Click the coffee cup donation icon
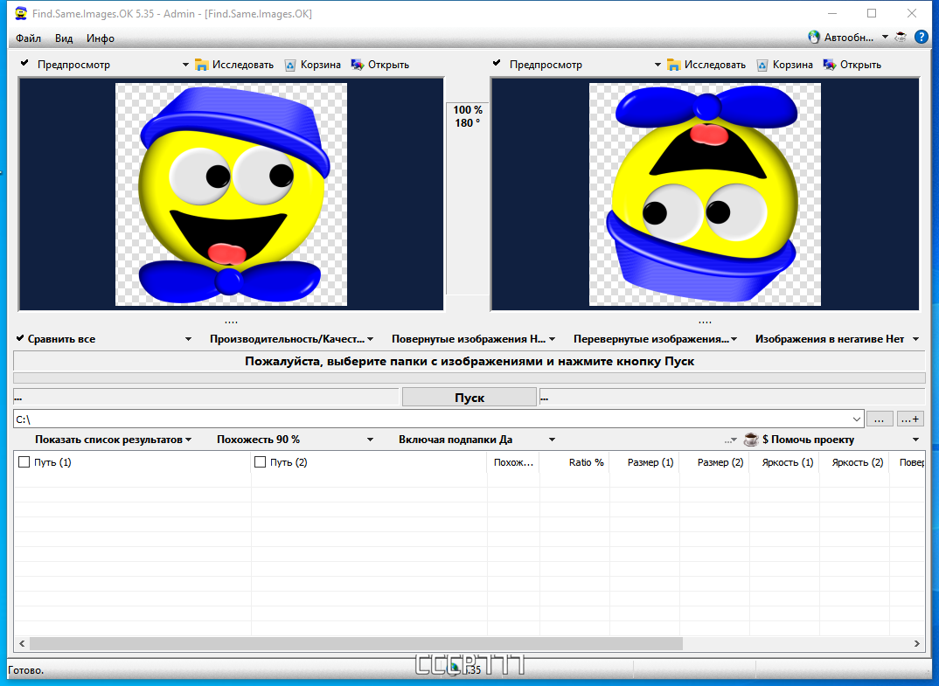Viewport: 939px width, 686px height. [750, 439]
